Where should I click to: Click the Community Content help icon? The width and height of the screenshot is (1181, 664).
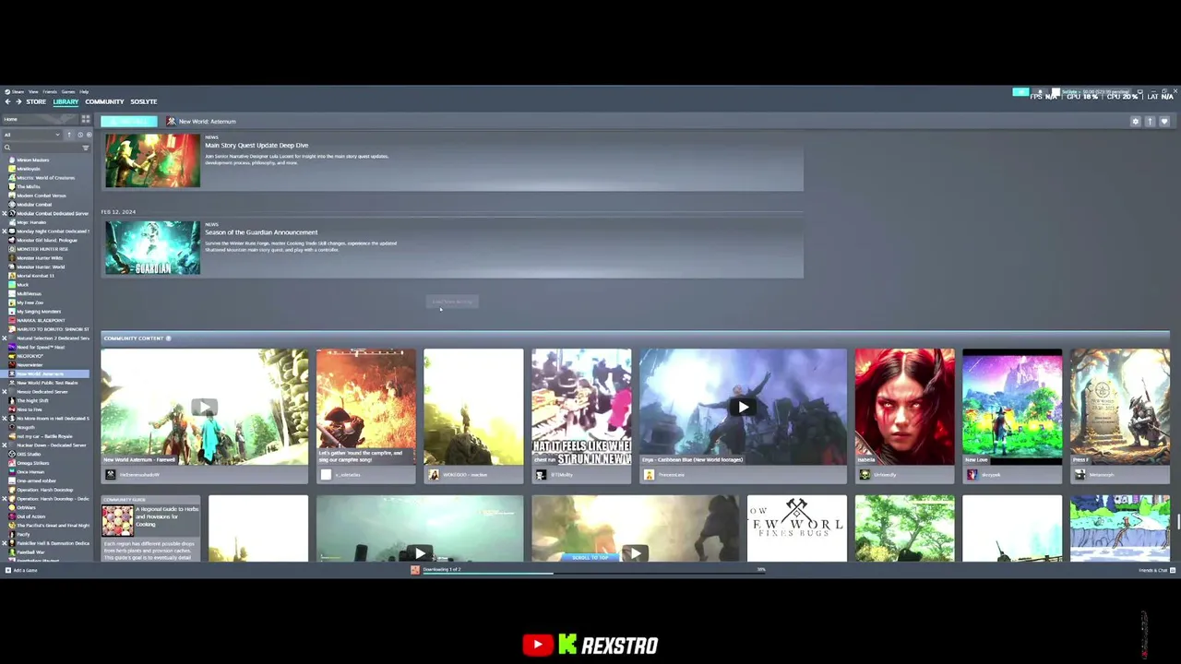point(168,338)
